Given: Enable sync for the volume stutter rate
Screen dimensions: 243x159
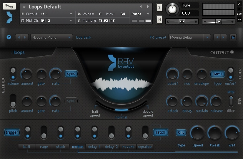Looking at the screenshot, I should point(71,74).
